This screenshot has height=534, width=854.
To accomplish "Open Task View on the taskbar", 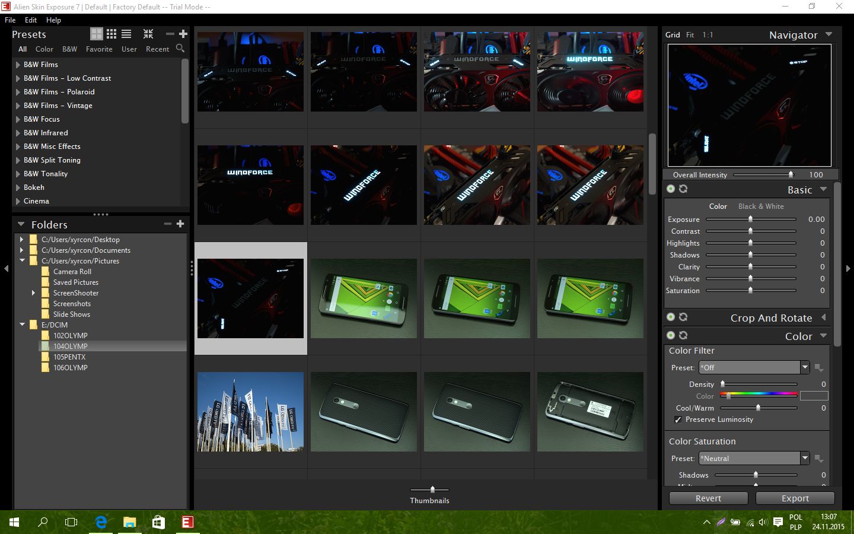I will pos(71,522).
